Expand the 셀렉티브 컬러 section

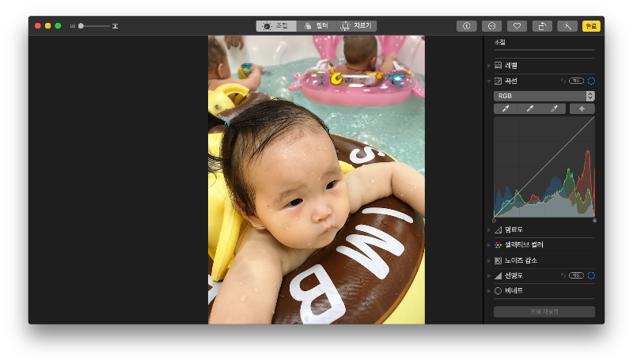click(489, 245)
